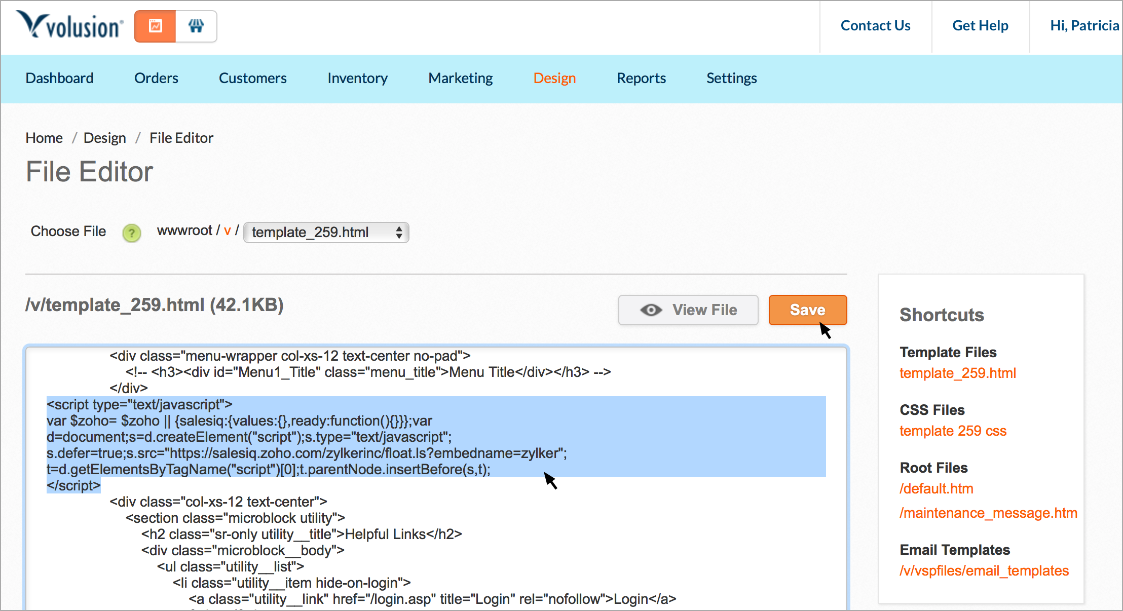Viewport: 1123px width, 611px height.
Task: Click the 'Helpful Links' h2 code line
Action: pos(302,534)
